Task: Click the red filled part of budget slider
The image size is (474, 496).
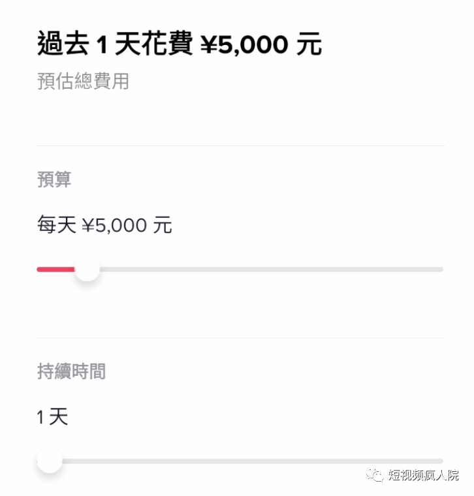Action: tap(55, 269)
